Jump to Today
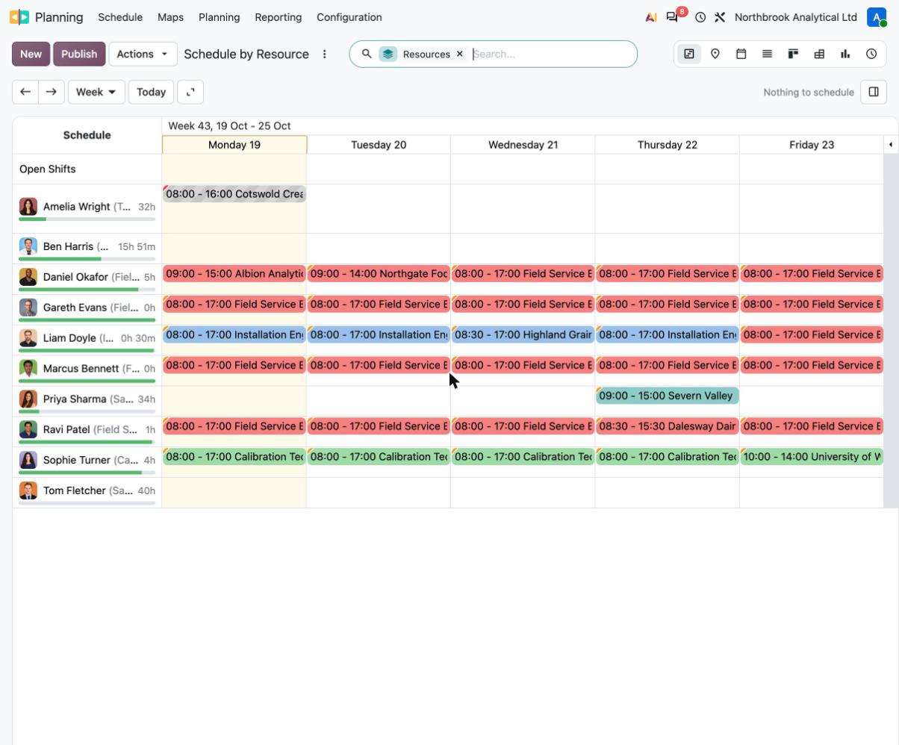 (151, 92)
